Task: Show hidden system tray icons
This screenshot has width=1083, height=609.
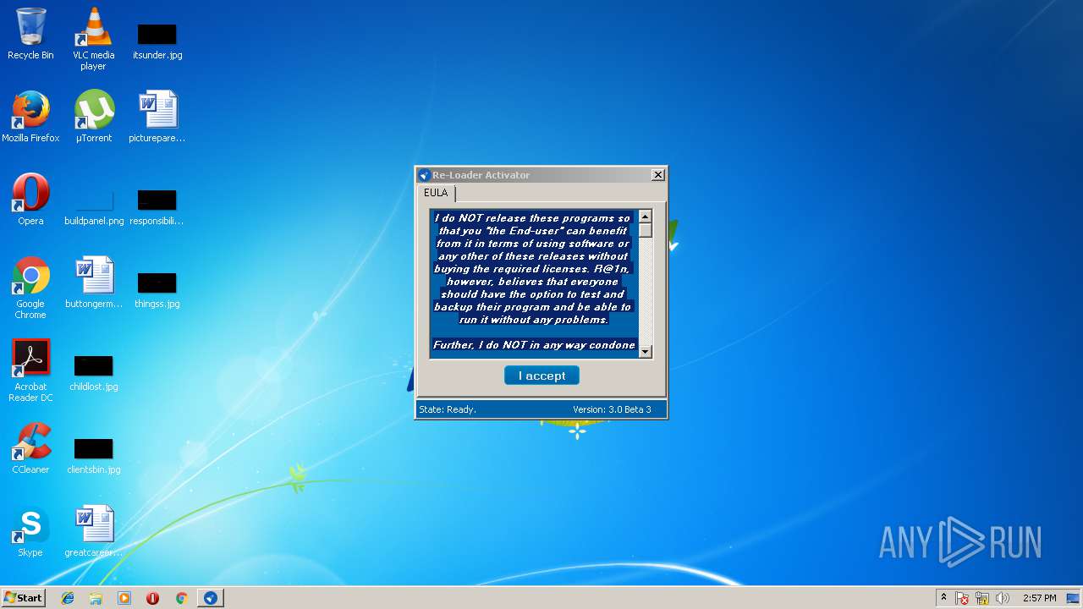Action: [943, 598]
